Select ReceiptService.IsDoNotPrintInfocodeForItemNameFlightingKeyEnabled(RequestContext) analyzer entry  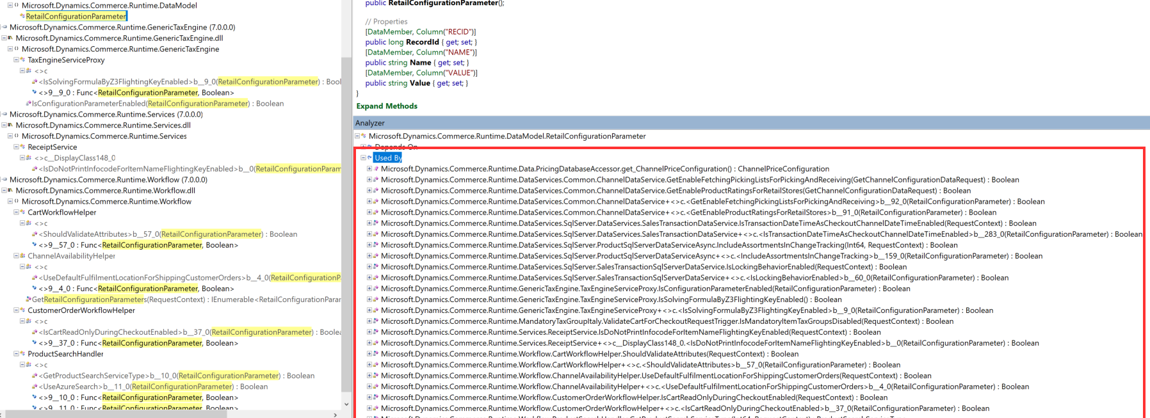tap(631, 332)
